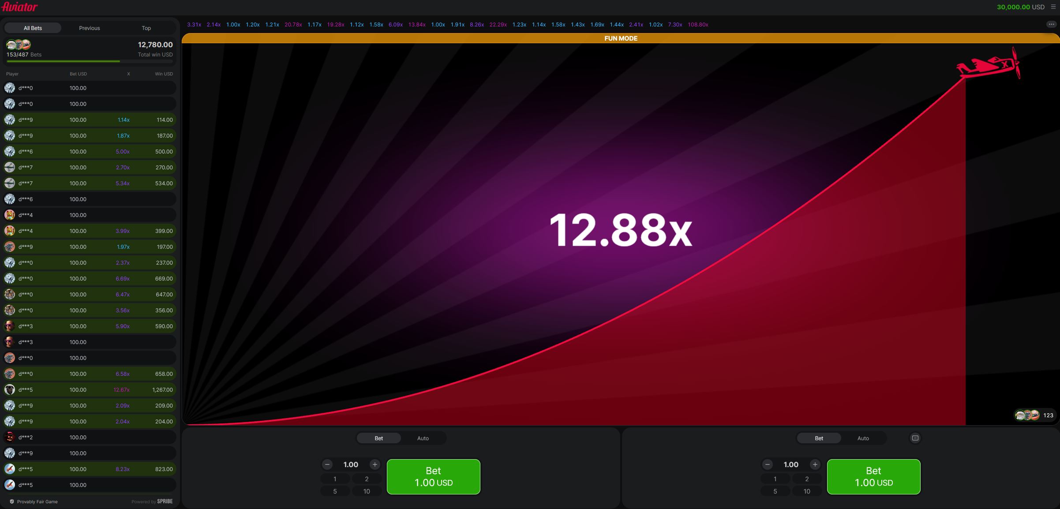Click avatar of d***0 with 3.56x
This screenshot has width=1060, height=509.
pos(10,310)
